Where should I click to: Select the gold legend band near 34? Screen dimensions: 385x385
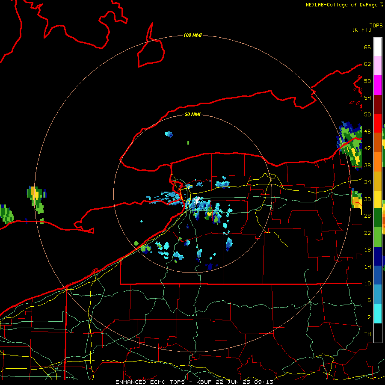tap(378, 181)
